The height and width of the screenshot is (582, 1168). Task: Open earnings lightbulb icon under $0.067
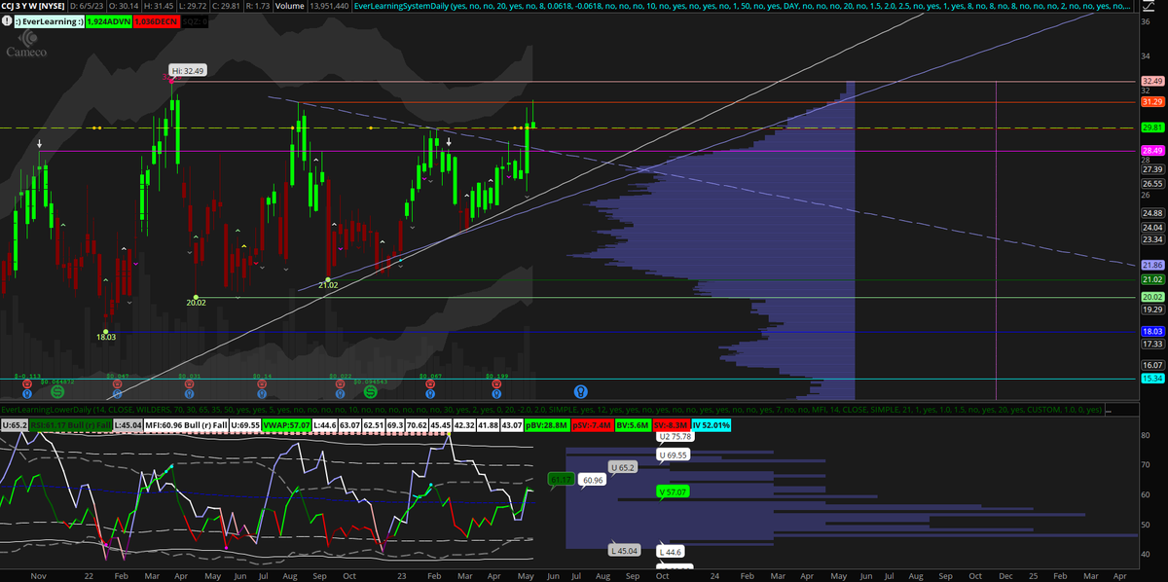430,394
